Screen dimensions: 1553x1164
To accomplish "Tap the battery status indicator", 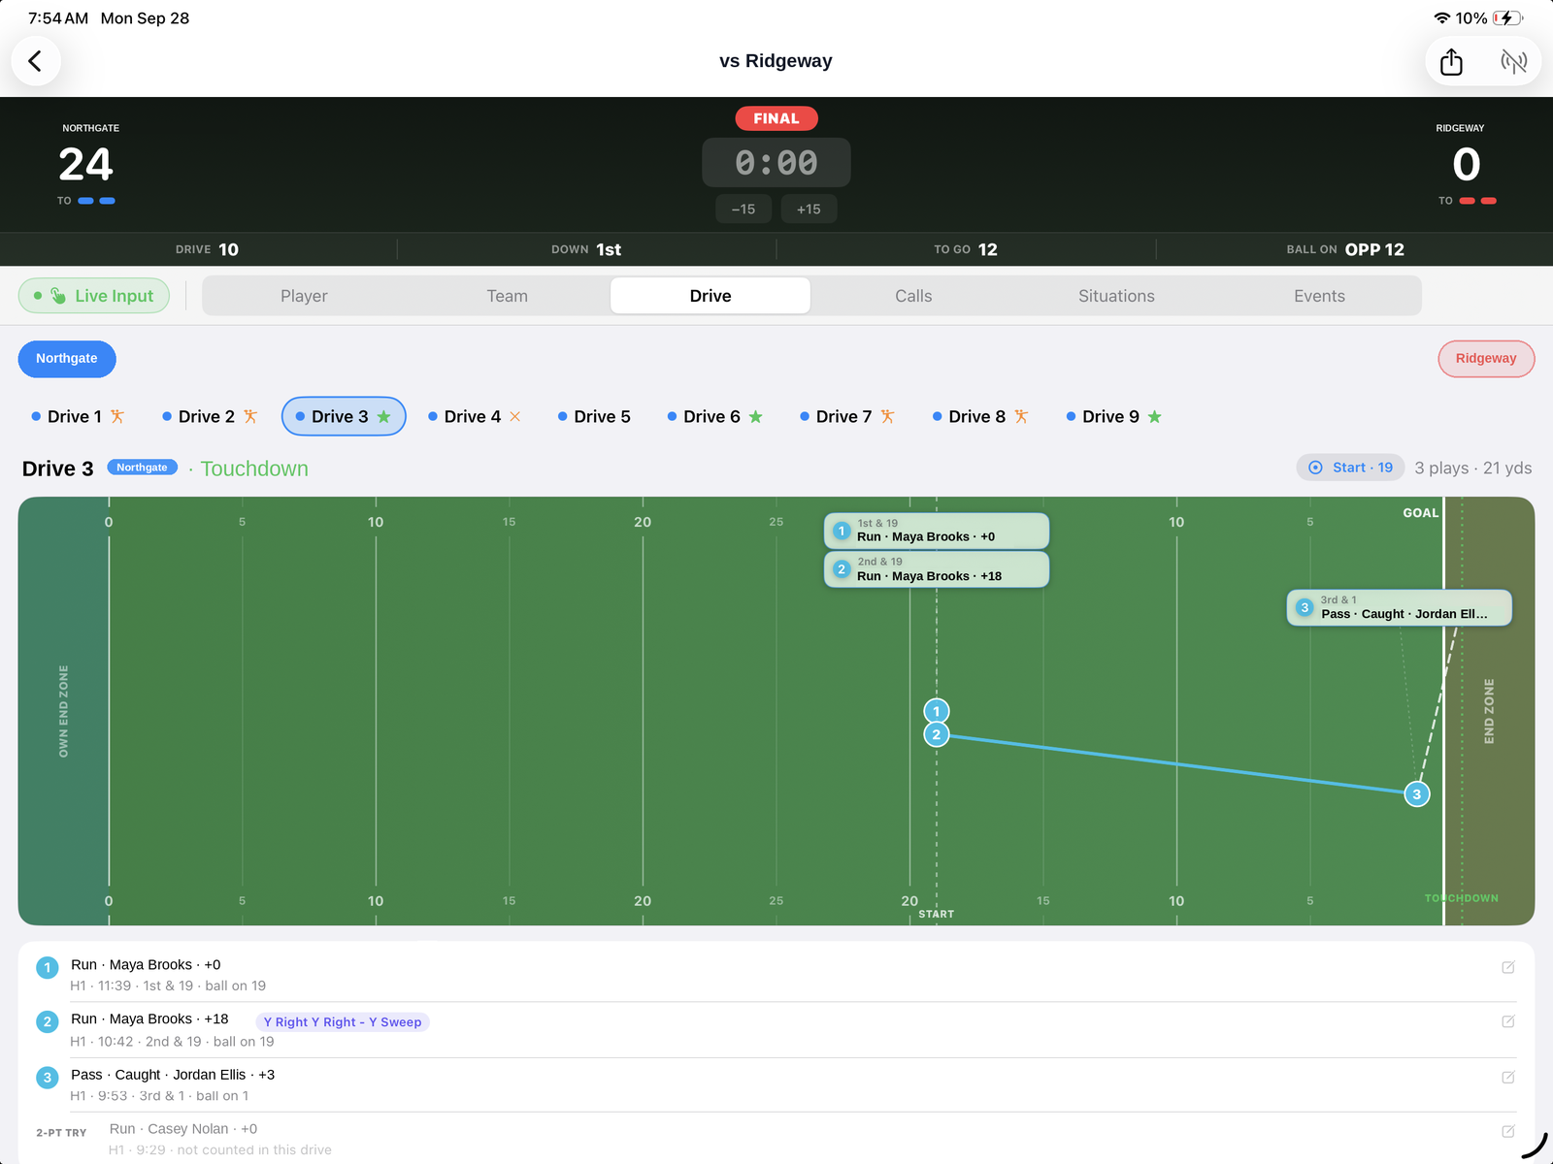I will (x=1507, y=18).
